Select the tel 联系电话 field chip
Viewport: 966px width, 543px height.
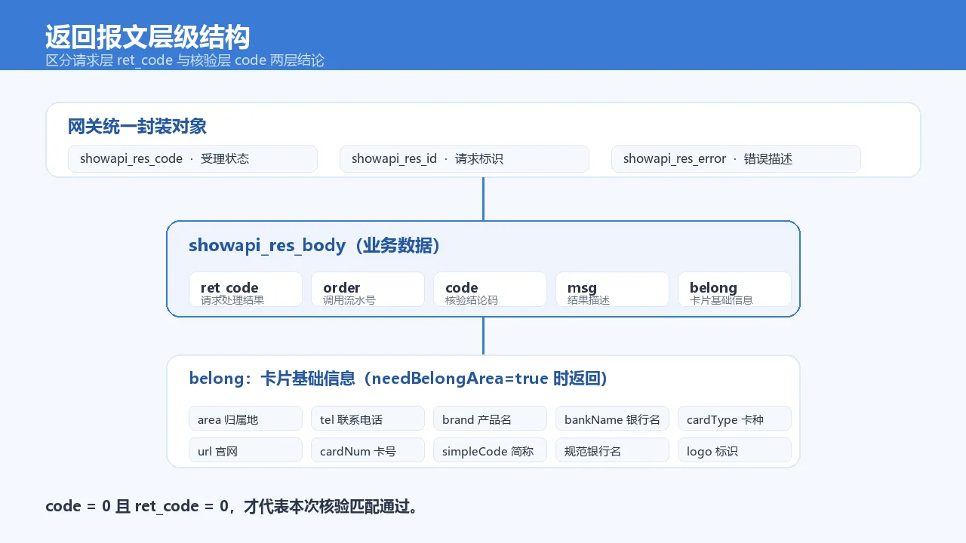pyautogui.click(x=368, y=419)
